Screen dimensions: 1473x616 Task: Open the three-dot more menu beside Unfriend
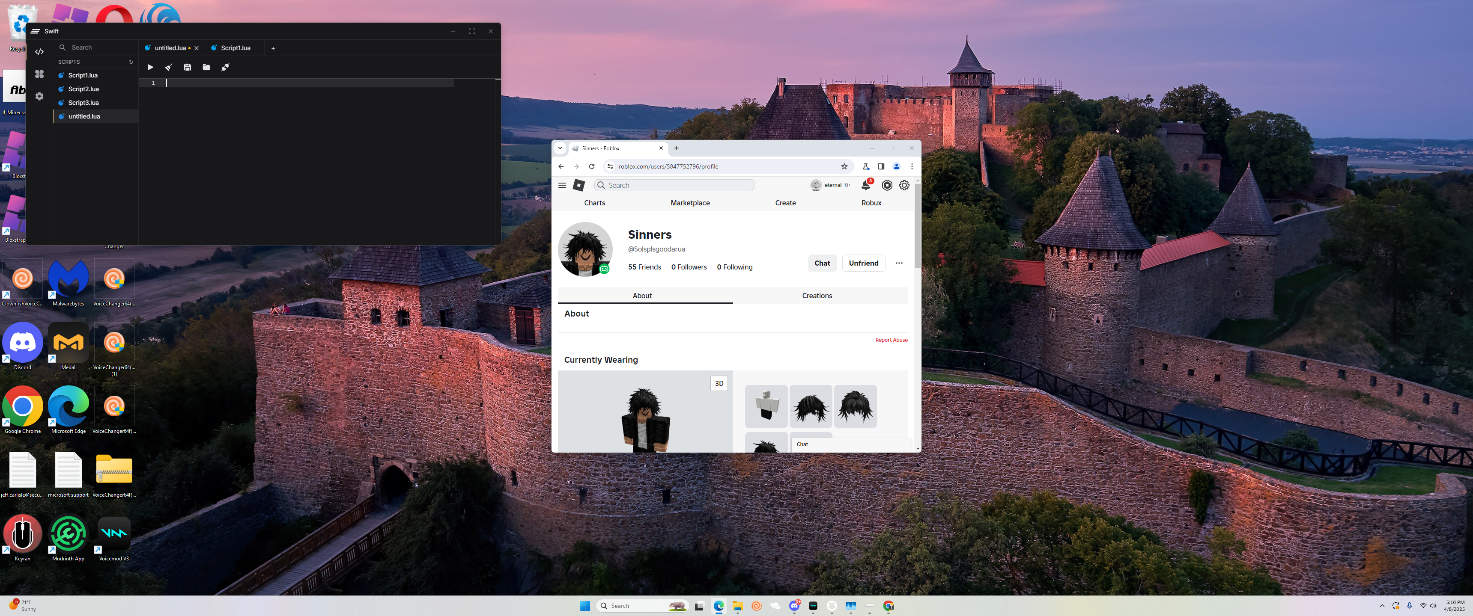pyautogui.click(x=899, y=264)
